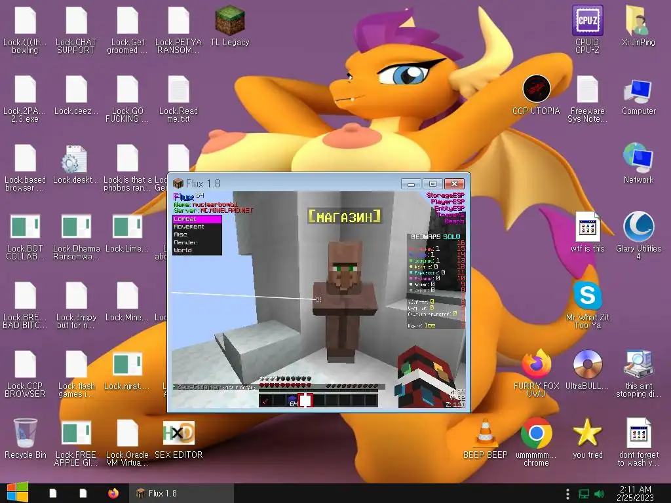This screenshot has width=671, height=503.
Task: Select the World category in Flux menu
Action: (x=197, y=250)
